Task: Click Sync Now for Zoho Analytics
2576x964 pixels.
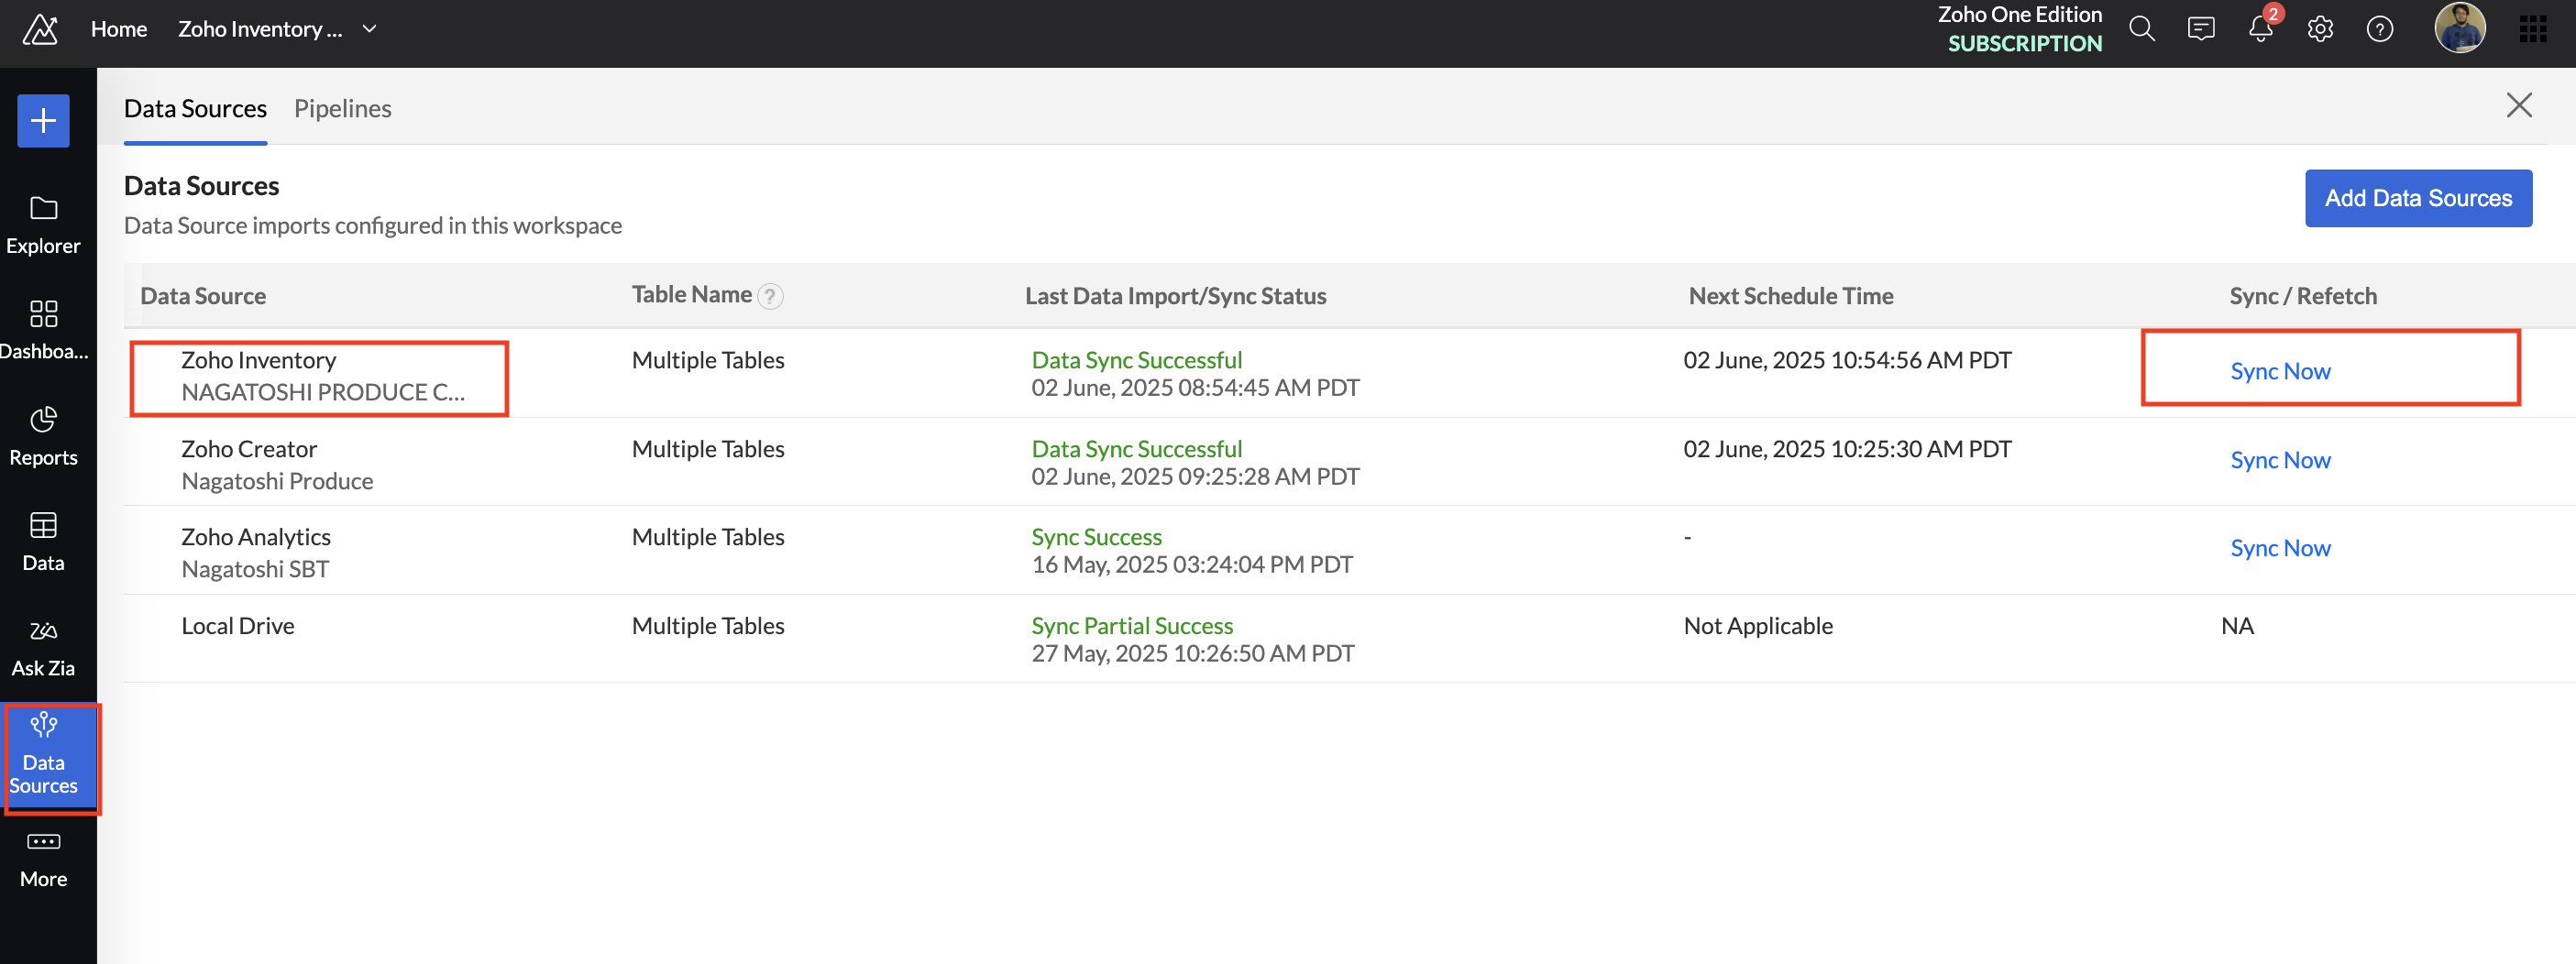Action: pyautogui.click(x=2280, y=548)
